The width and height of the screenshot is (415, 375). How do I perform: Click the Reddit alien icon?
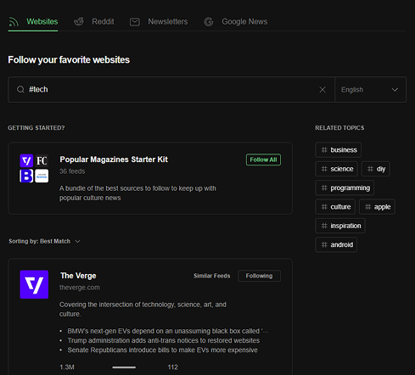click(x=79, y=21)
